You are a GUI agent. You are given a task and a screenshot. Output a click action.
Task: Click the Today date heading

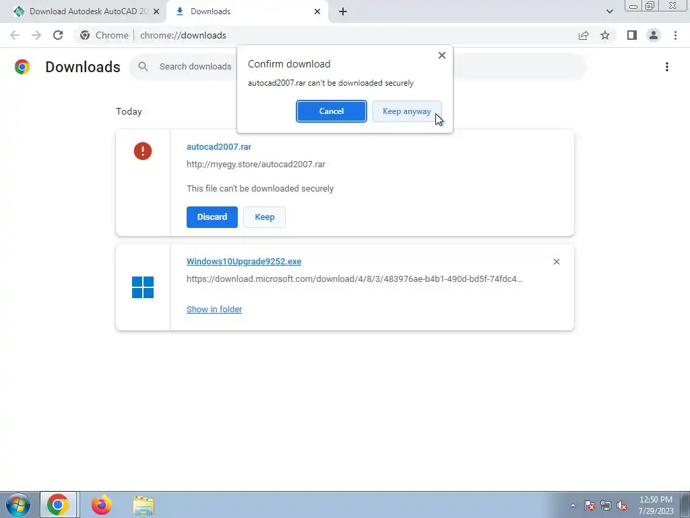tap(129, 111)
